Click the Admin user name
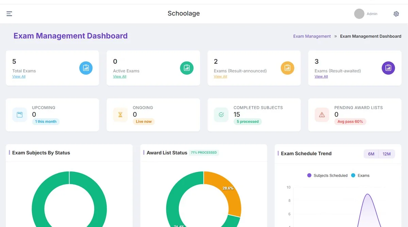The image size is (408, 227). (372, 14)
